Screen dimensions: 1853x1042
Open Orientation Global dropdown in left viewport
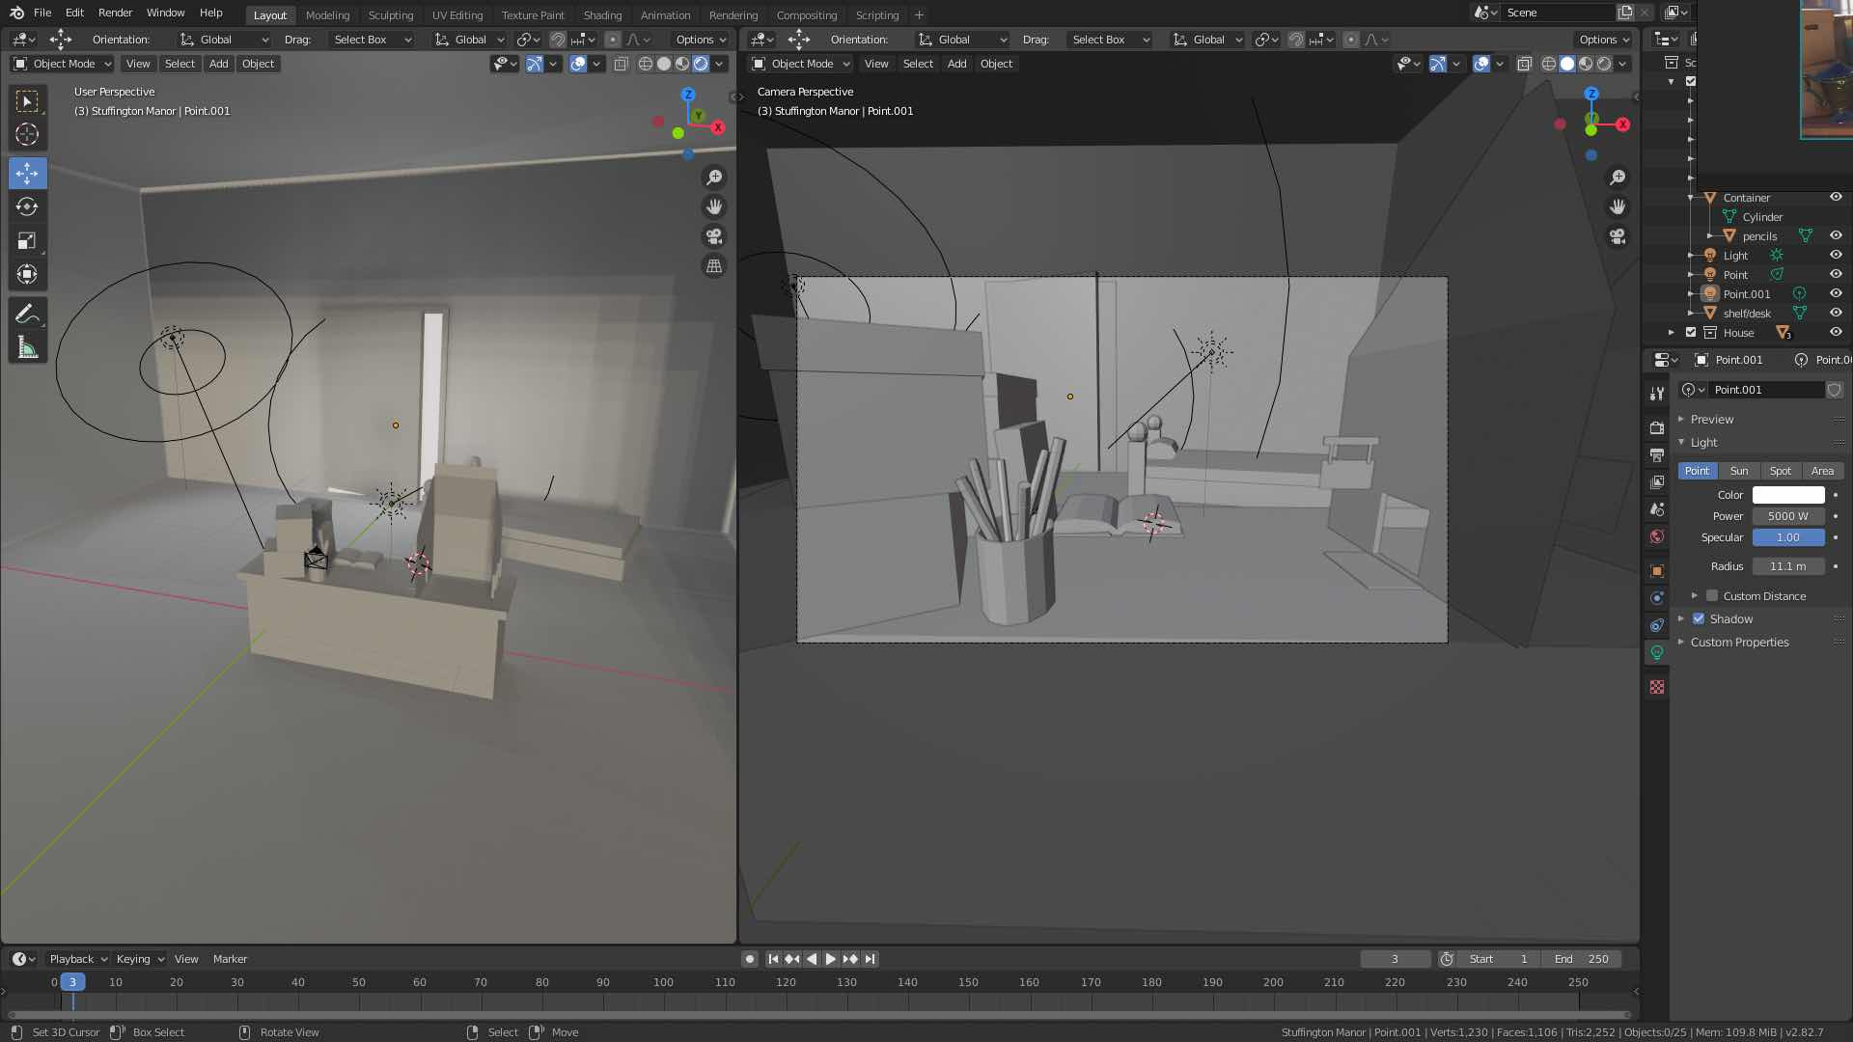click(224, 40)
